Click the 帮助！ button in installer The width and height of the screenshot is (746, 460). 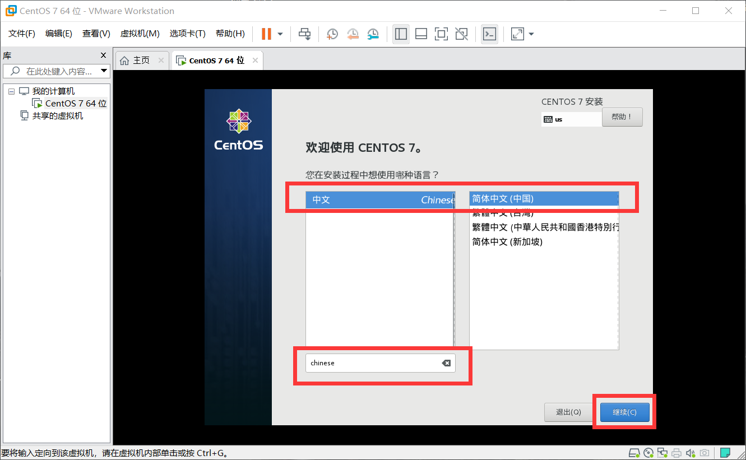pyautogui.click(x=622, y=117)
